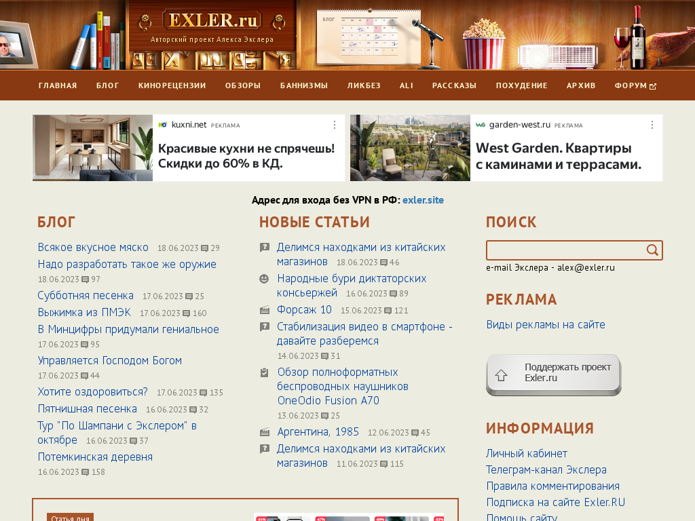The width and height of the screenshot is (695, 521).
Task: Click the projector image in header
Action: (557, 57)
